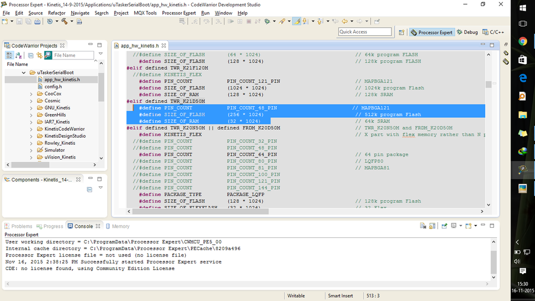This screenshot has height=301, width=535.
Task: Click the New file toolbar icon
Action: (5, 21)
